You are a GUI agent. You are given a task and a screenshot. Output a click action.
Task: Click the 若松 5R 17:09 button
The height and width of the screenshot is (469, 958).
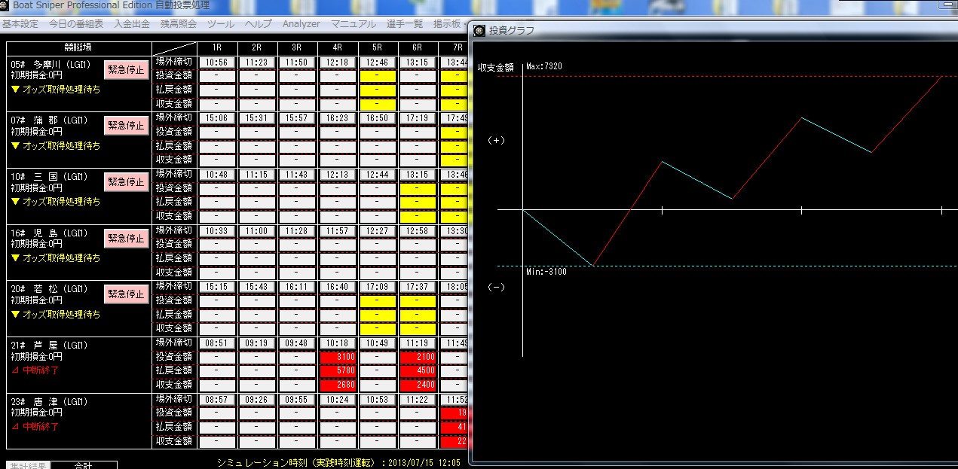(x=378, y=287)
